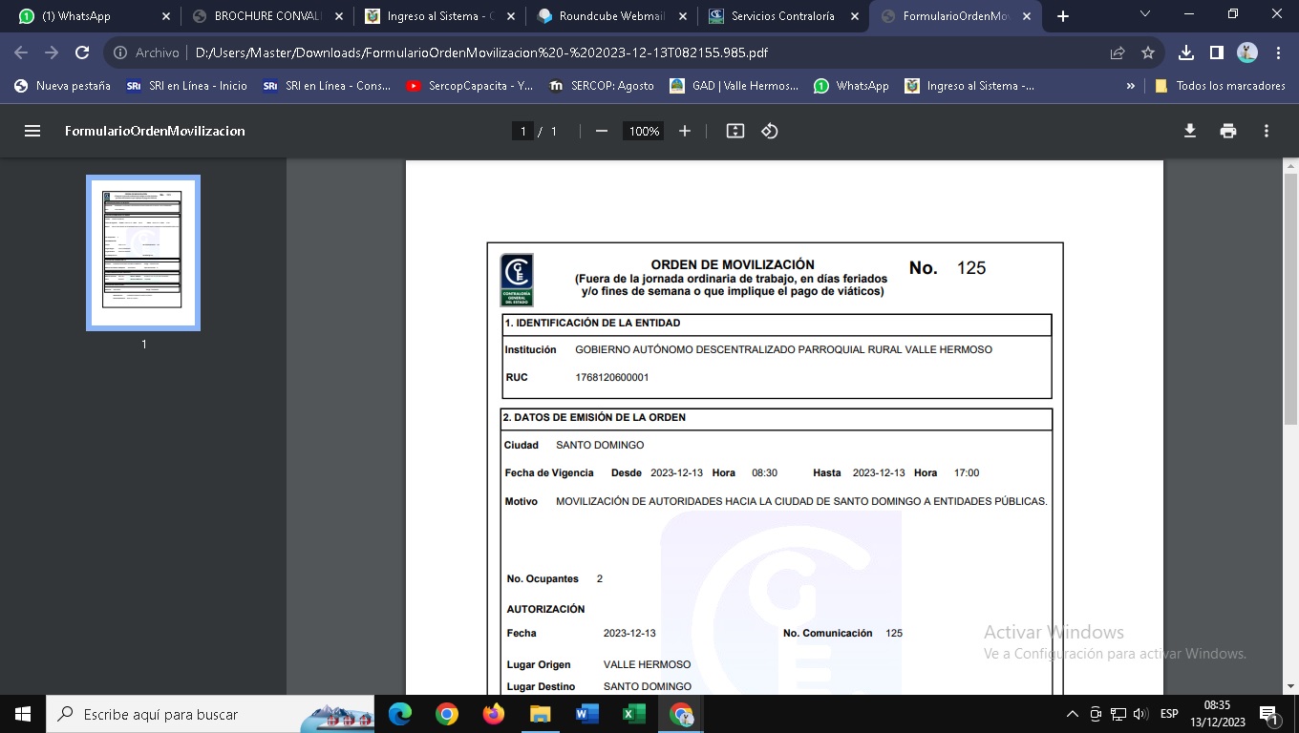This screenshot has height=733, width=1299.
Task: Open the PDF viewer more actions menu
Action: [x=1267, y=131]
